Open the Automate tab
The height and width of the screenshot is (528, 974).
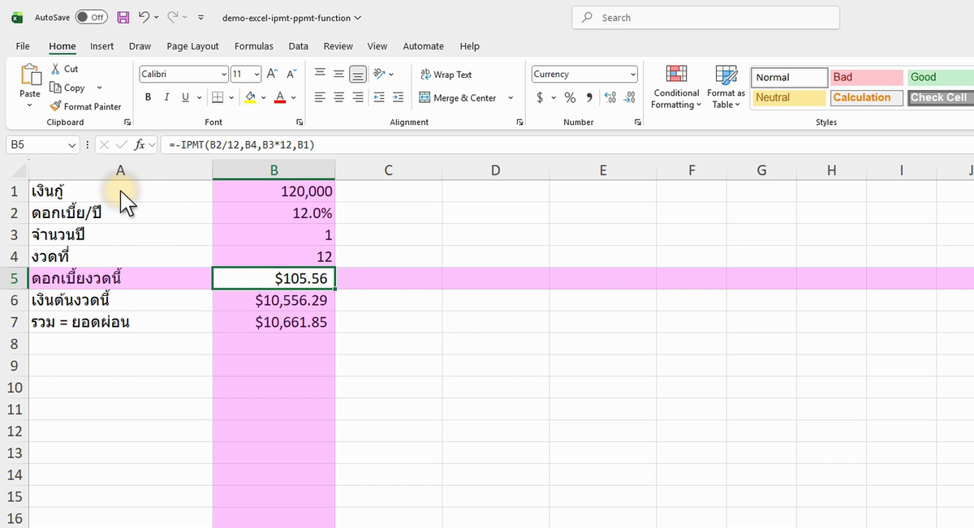coord(424,46)
